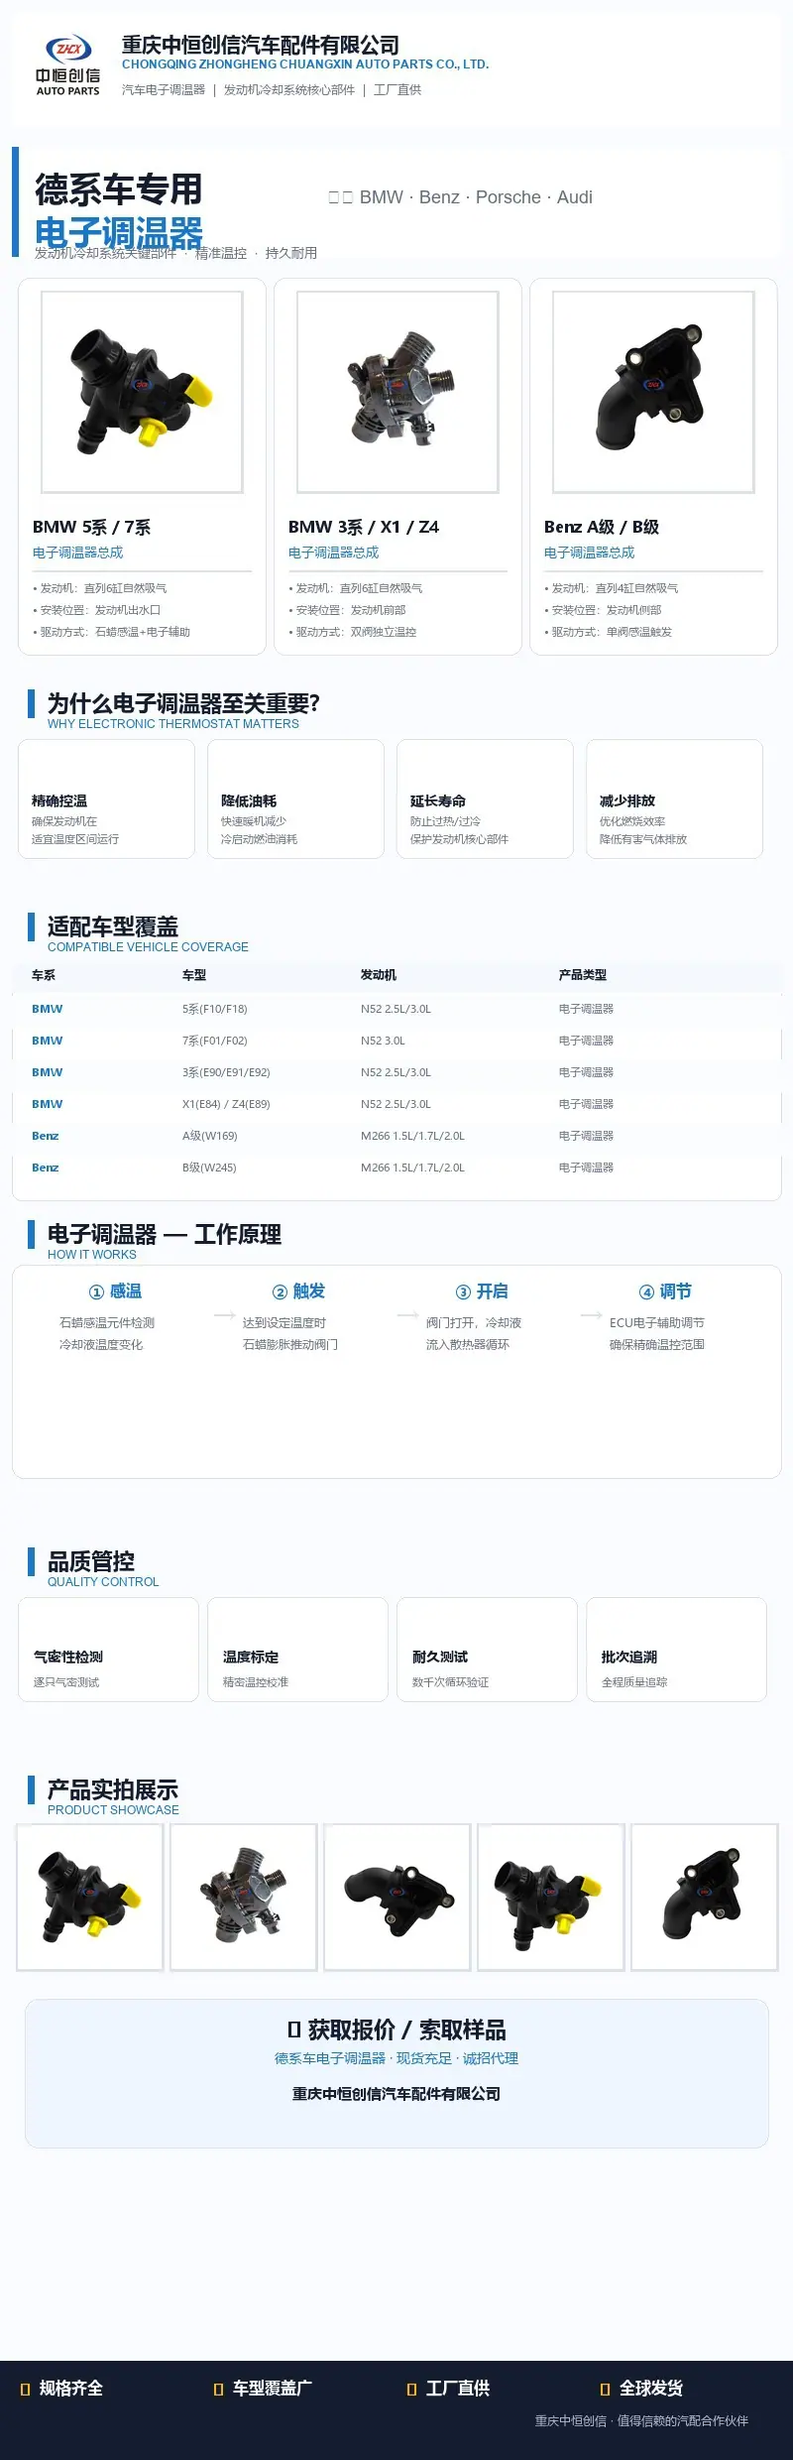Click the 精确控温 benefit card
This screenshot has height=2460, width=793.
pos(106,799)
